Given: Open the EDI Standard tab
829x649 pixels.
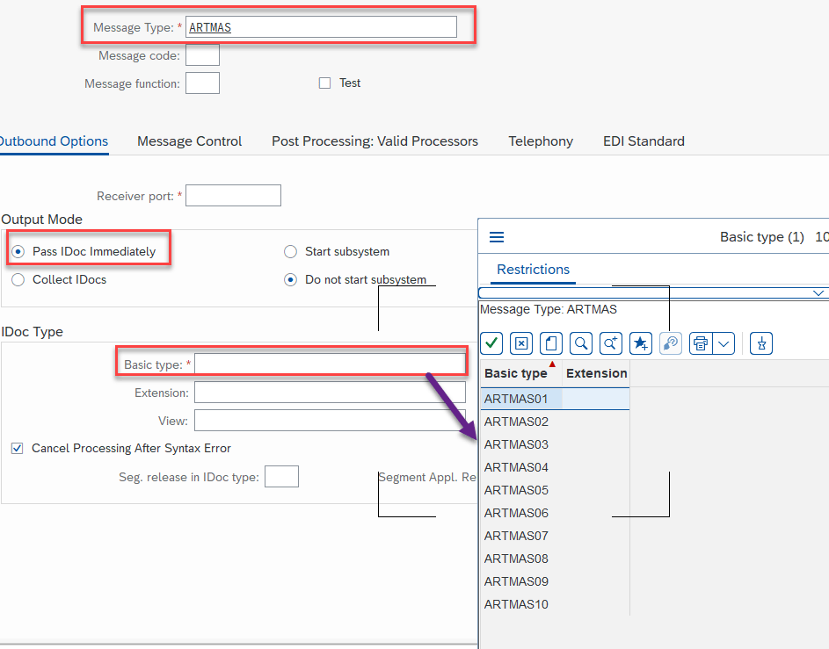Looking at the screenshot, I should [644, 141].
